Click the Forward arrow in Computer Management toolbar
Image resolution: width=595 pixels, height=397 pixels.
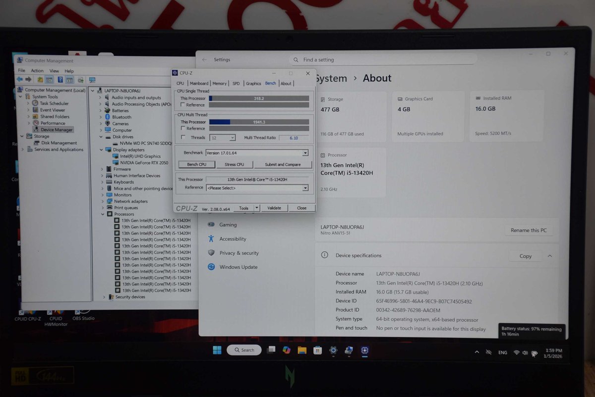[x=28, y=80]
